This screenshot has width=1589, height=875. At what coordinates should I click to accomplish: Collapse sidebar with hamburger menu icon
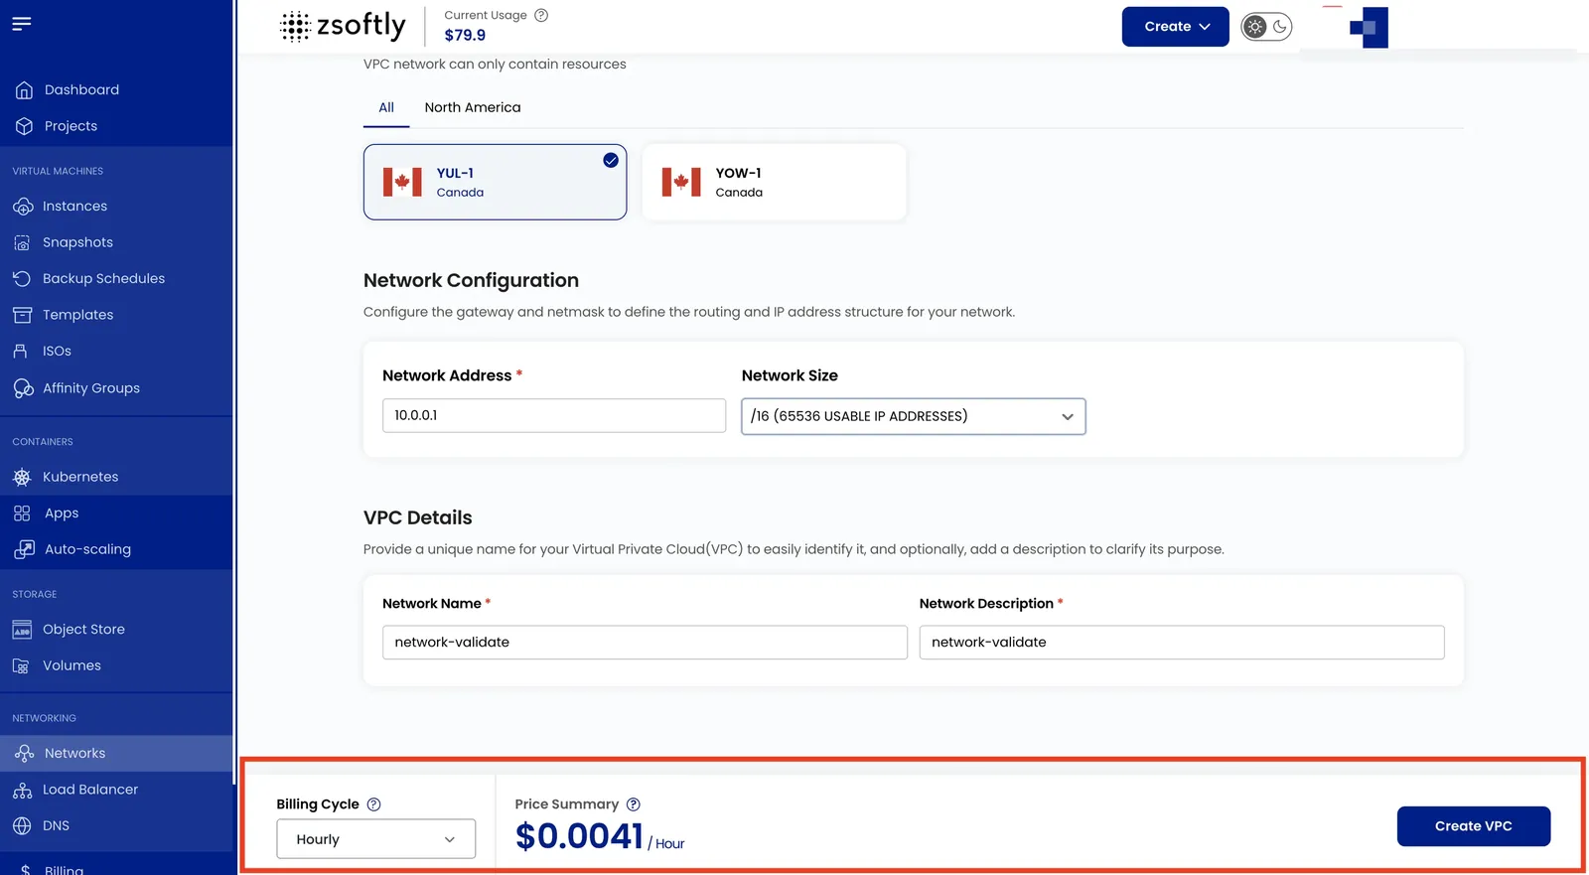(x=22, y=24)
